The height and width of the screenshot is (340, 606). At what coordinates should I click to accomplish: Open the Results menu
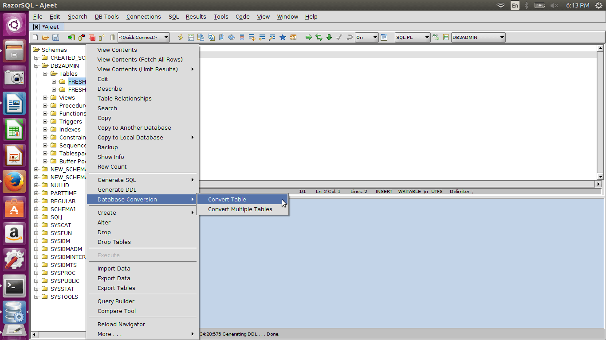coord(196,16)
